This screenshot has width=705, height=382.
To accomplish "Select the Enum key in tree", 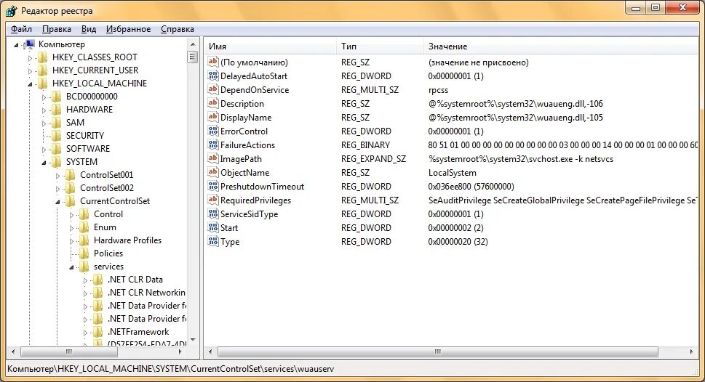I will tap(105, 227).
